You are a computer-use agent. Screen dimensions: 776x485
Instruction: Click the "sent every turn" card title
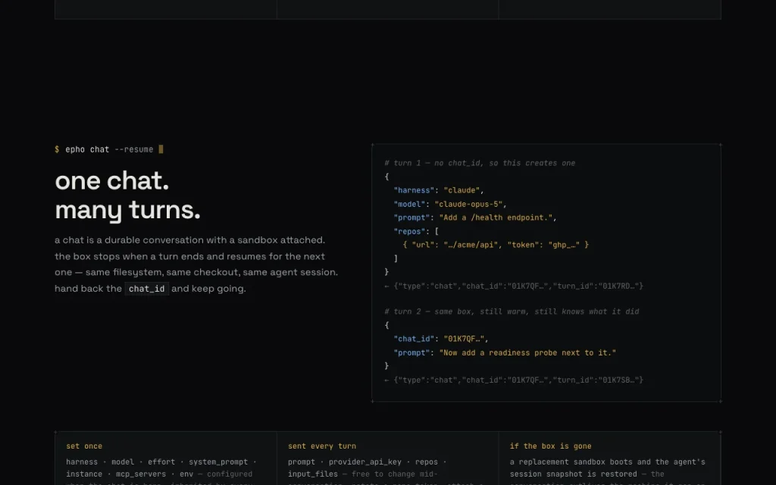click(x=321, y=446)
